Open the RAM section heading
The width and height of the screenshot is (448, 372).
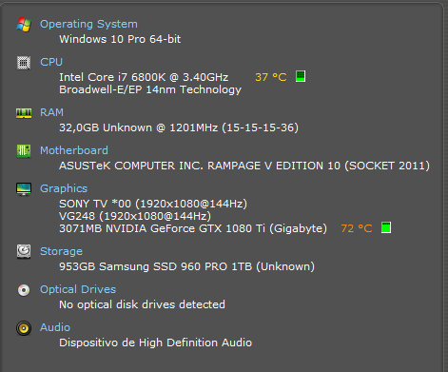(51, 112)
